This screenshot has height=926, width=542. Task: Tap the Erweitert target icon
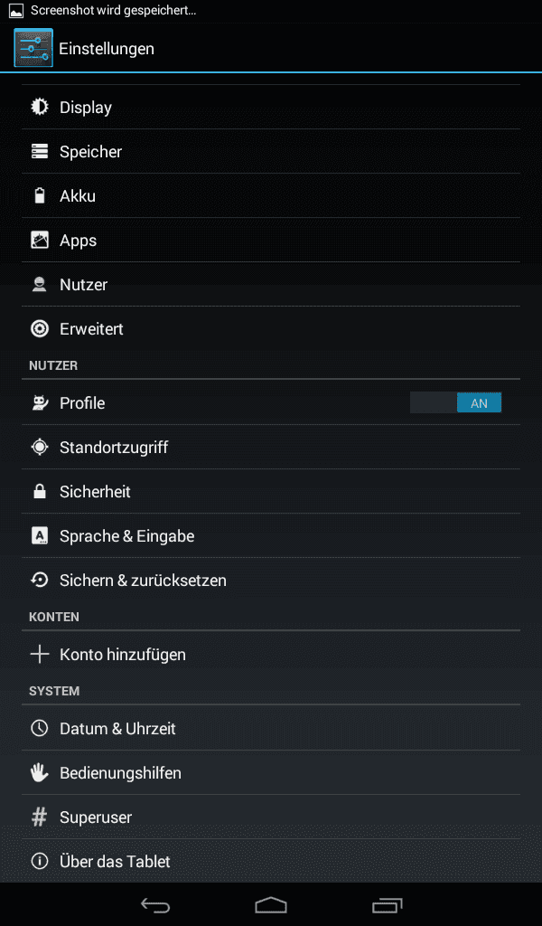pos(40,328)
